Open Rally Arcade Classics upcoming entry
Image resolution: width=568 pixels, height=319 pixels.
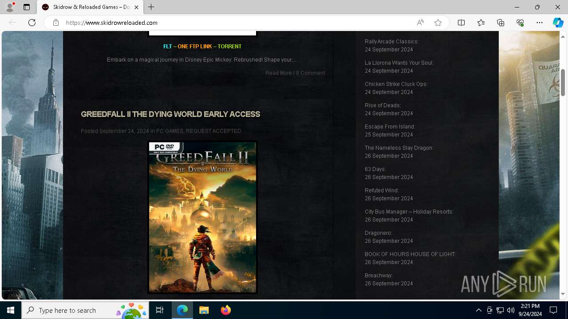(391, 42)
